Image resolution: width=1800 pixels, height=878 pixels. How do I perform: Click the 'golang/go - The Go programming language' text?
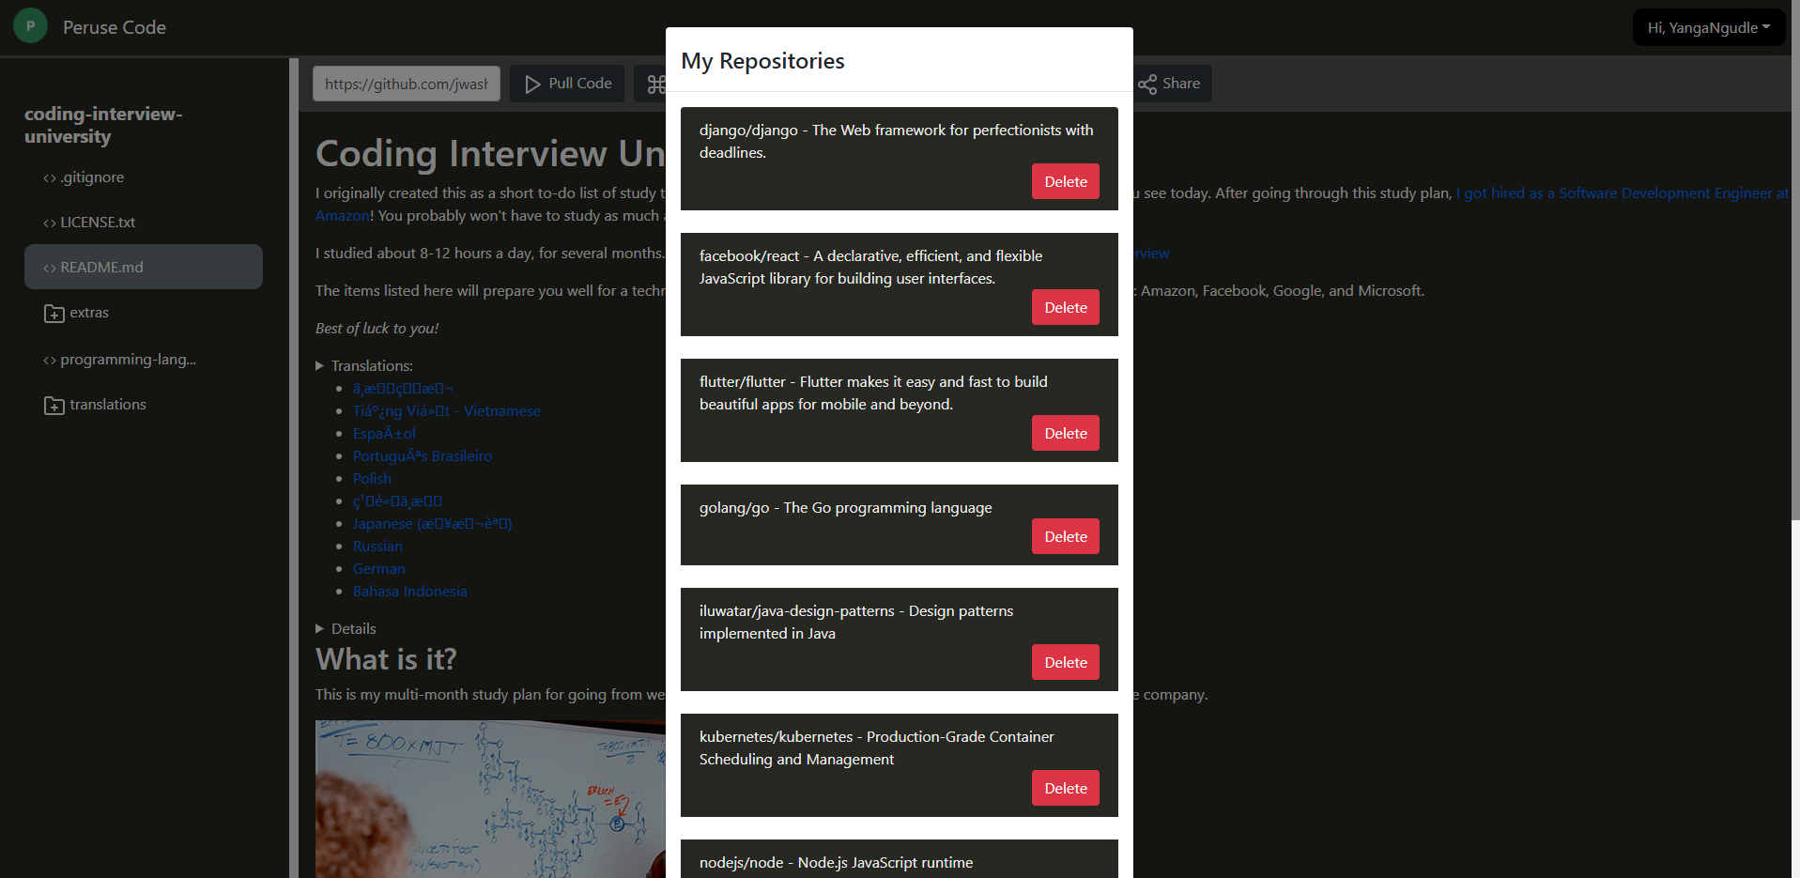tap(846, 507)
